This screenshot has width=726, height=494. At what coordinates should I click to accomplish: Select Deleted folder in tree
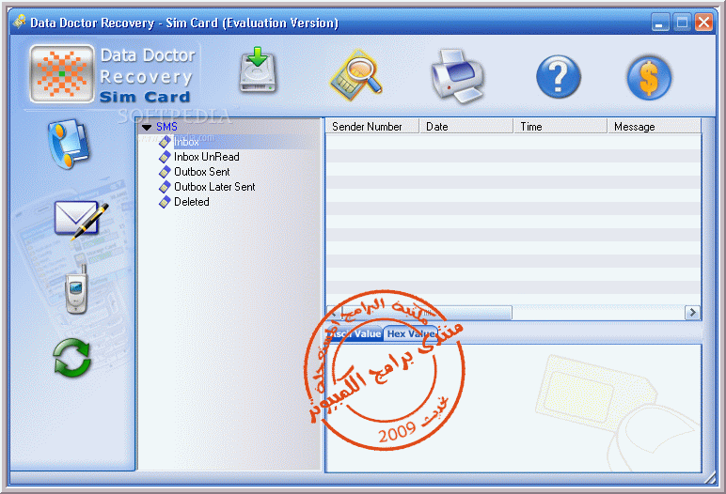point(192,202)
